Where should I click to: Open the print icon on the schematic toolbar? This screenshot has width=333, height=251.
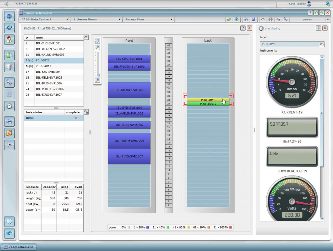[x=246, y=19]
